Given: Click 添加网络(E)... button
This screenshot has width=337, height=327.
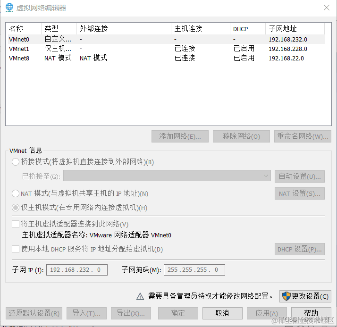Looking at the screenshot, I should [x=180, y=136].
